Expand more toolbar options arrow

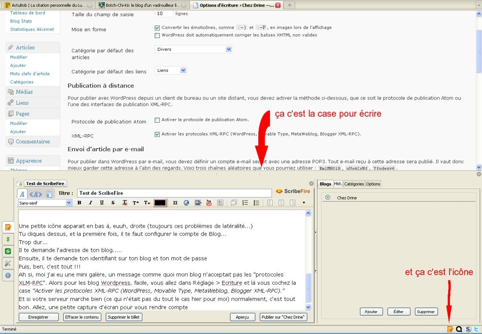[x=304, y=203]
